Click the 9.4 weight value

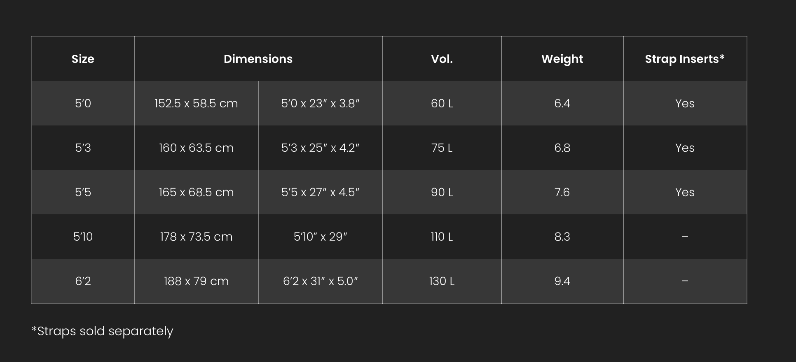tap(562, 281)
